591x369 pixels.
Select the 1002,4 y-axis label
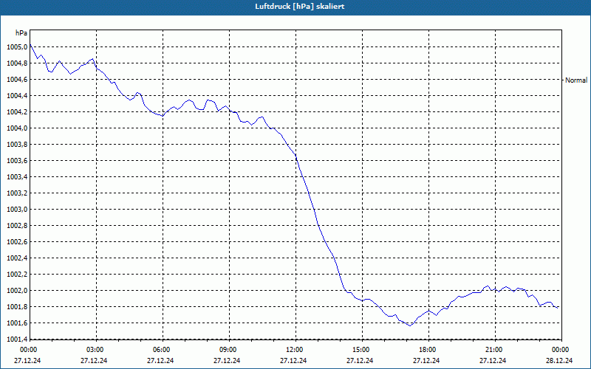click(x=17, y=258)
